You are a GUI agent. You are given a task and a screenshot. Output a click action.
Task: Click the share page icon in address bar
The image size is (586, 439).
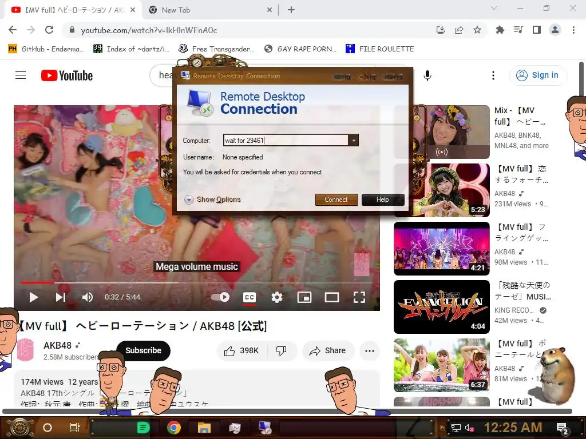tap(459, 30)
